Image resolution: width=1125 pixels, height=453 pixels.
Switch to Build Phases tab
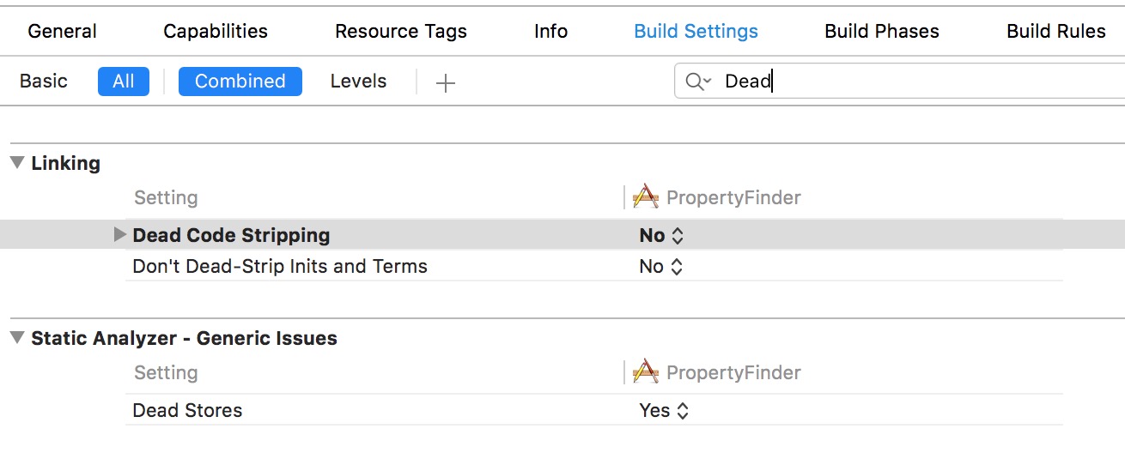click(882, 32)
